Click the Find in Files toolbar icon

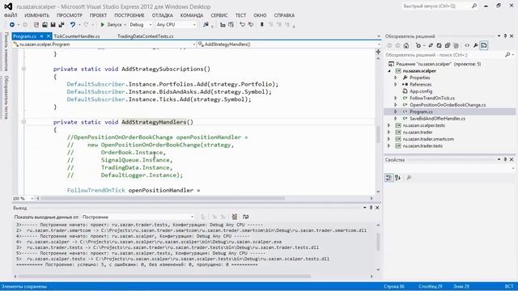pyautogui.click(x=206, y=25)
